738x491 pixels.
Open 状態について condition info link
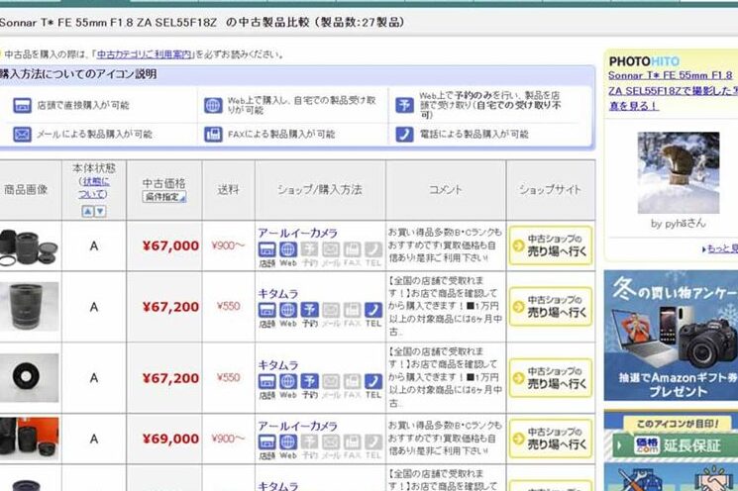tap(94, 187)
